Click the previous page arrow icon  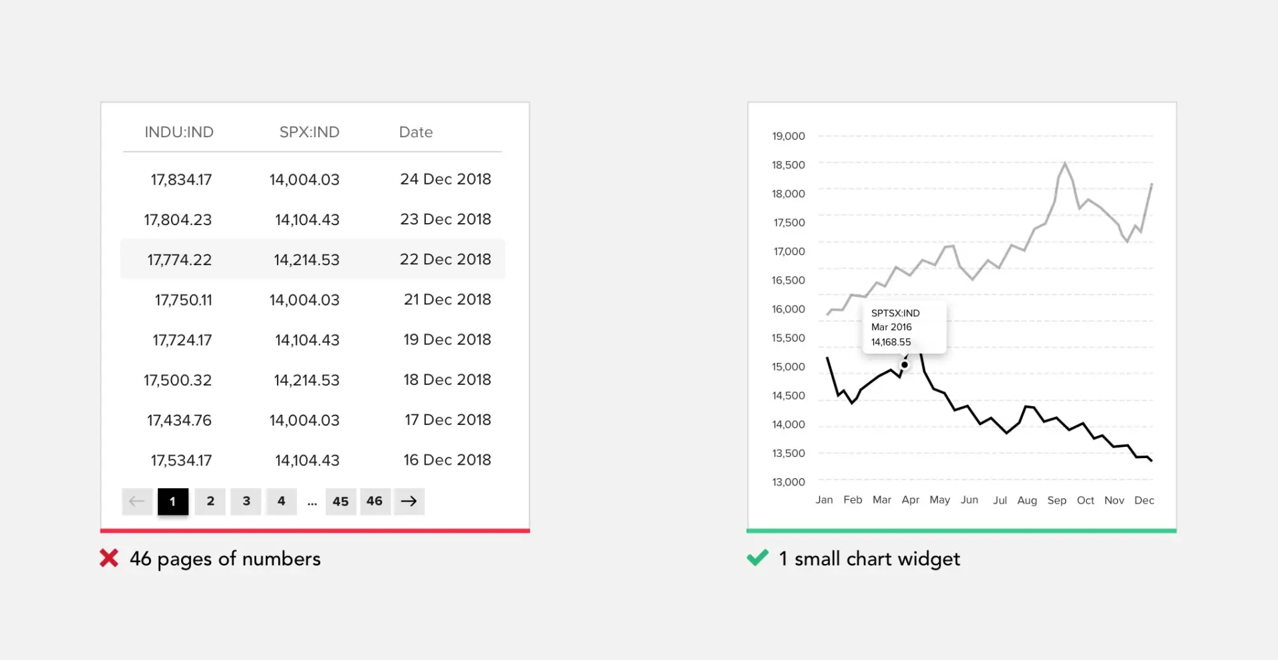coord(137,501)
